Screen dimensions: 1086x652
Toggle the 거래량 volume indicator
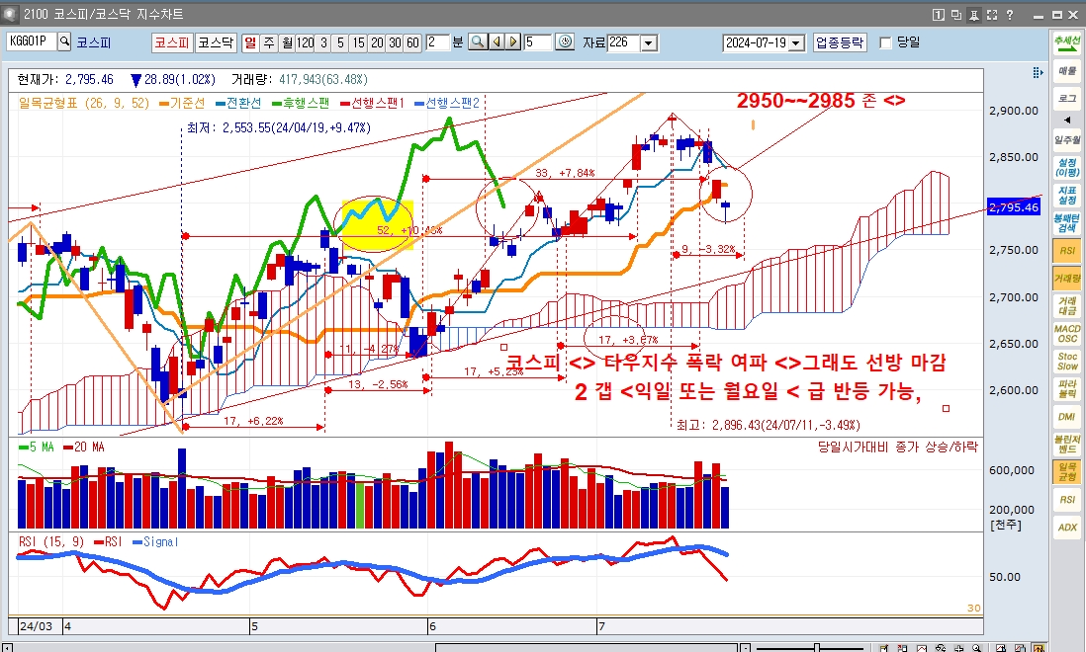[x=1066, y=278]
